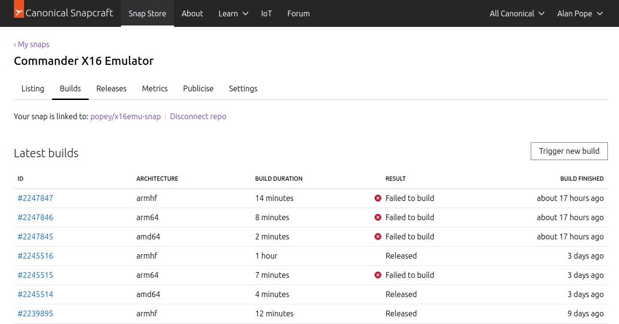Open build #2247846
The image size is (619, 324).
click(35, 217)
